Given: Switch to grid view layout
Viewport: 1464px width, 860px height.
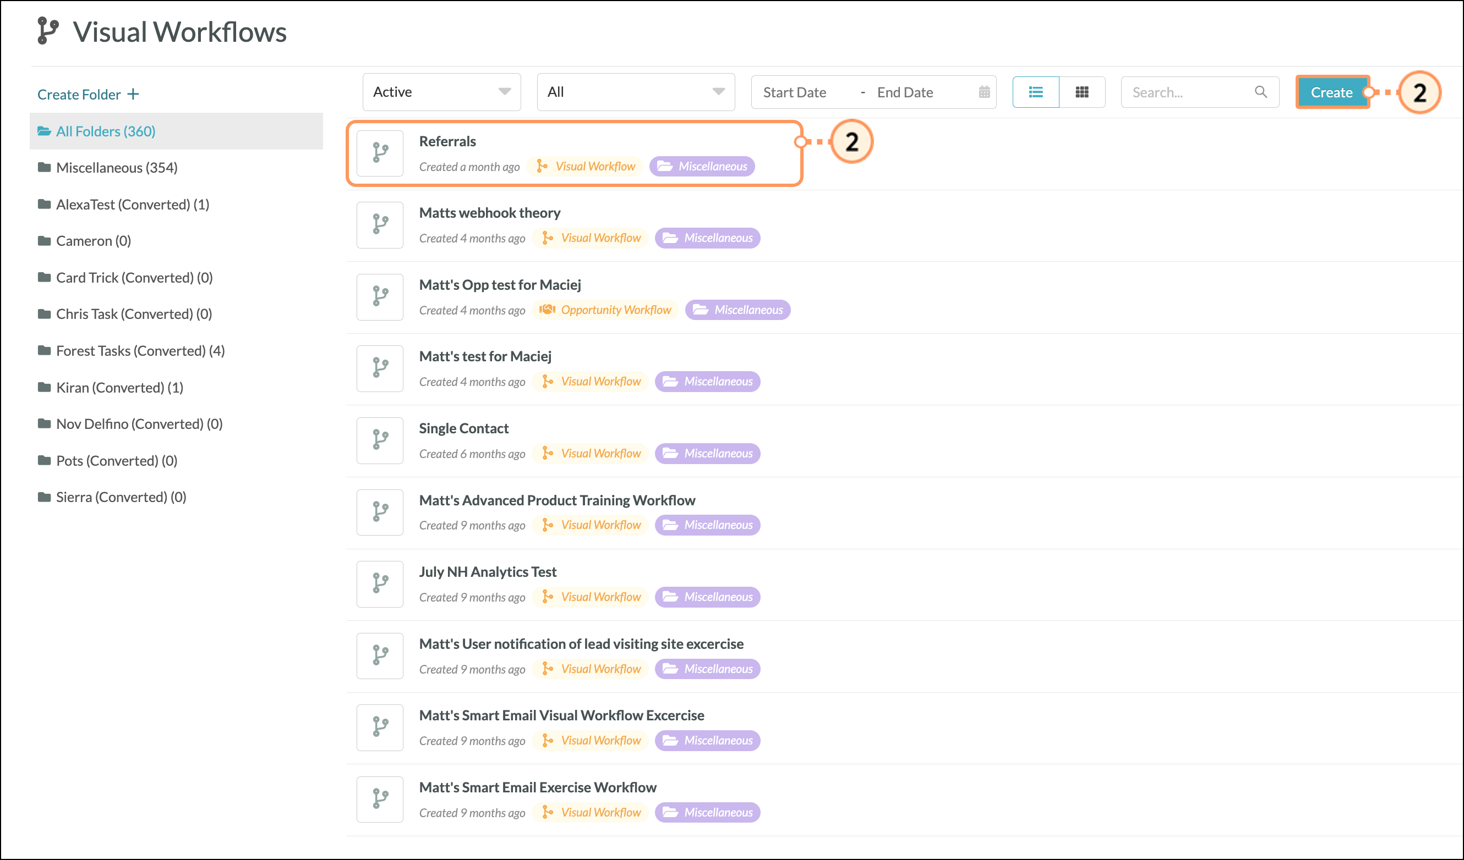Looking at the screenshot, I should click(x=1081, y=92).
